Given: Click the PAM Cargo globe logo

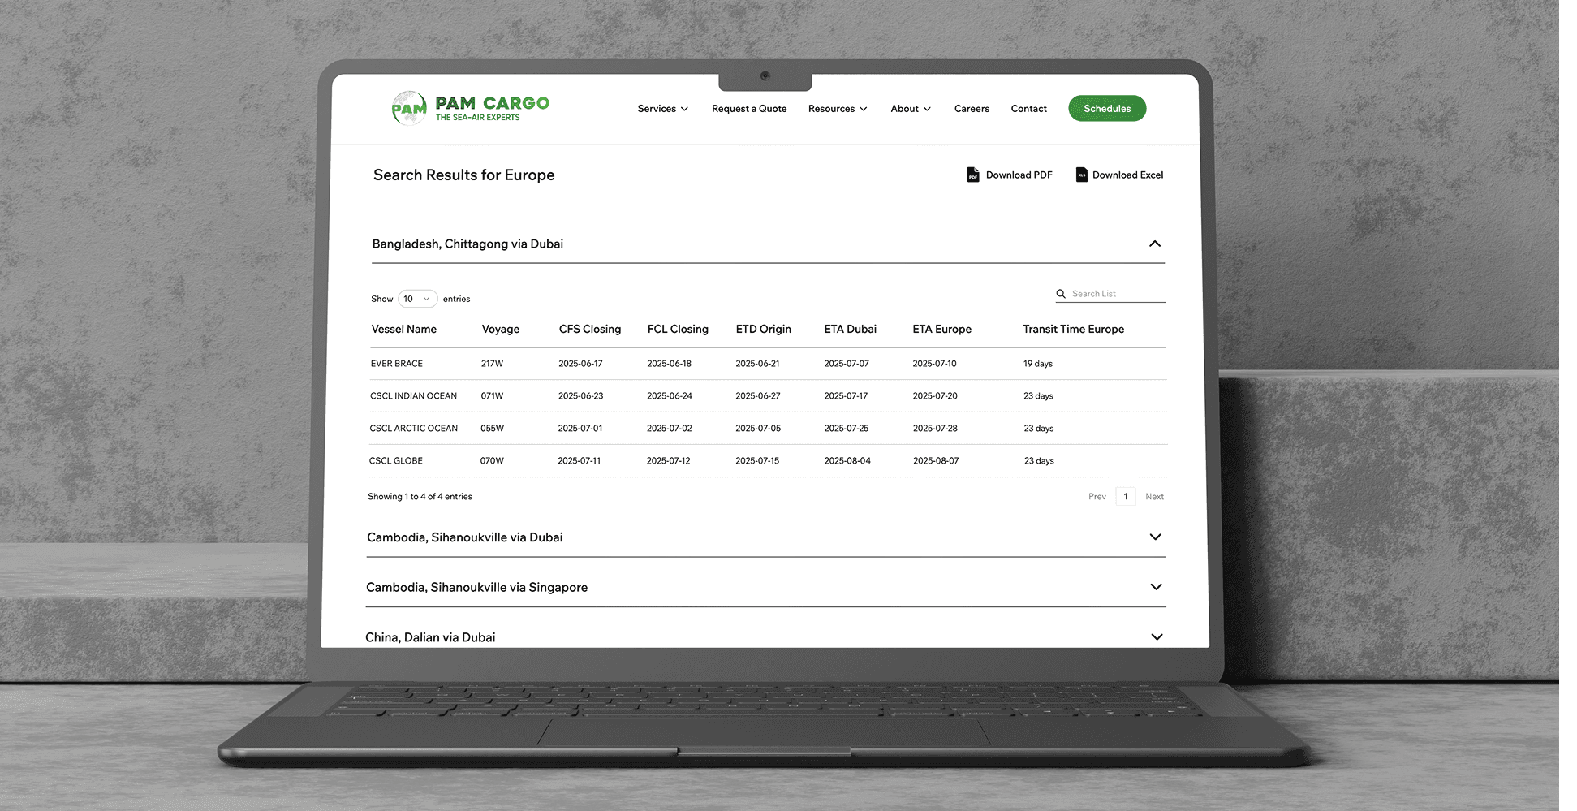Looking at the screenshot, I should pyautogui.click(x=409, y=108).
